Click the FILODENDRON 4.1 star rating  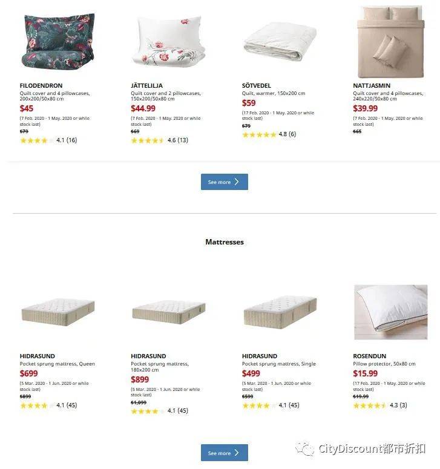(48, 140)
